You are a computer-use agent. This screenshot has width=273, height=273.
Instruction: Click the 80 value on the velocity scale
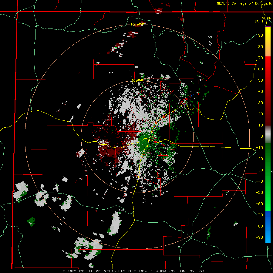pyautogui.click(x=261, y=46)
